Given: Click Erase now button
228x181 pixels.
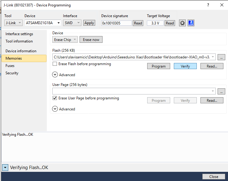Looking at the screenshot, I should (91, 40).
